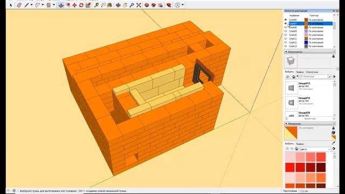Switch to components Статистика tab

coord(312,72)
